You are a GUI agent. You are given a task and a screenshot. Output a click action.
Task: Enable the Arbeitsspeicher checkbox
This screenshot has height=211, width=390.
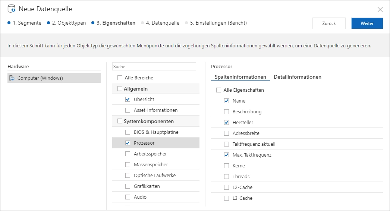pyautogui.click(x=128, y=154)
